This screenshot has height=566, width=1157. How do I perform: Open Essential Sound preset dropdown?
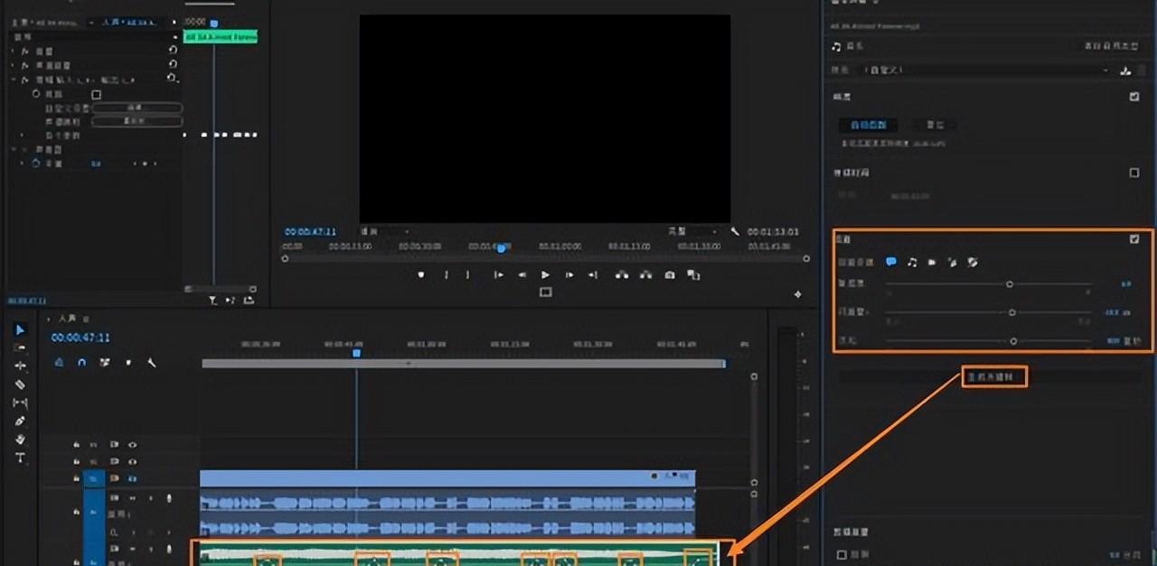coord(985,70)
